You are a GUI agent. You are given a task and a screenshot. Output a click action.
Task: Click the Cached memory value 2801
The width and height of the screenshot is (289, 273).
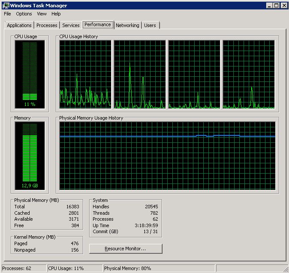[74, 213]
